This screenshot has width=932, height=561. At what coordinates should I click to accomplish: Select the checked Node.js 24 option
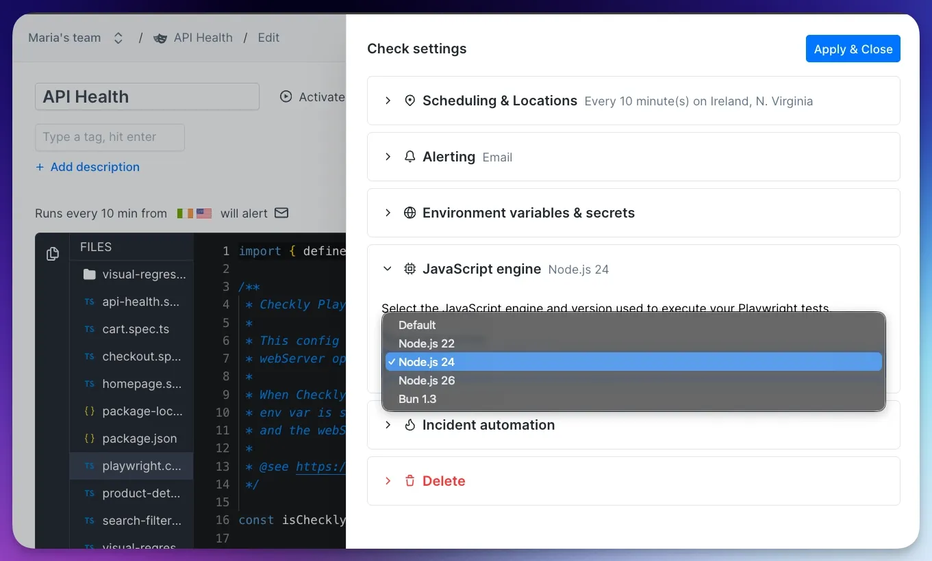click(633, 362)
